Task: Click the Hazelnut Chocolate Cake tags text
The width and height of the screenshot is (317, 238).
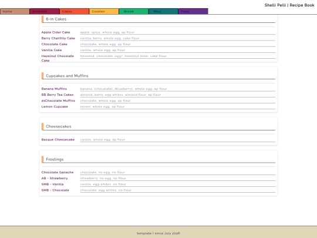Action: [x=123, y=56]
